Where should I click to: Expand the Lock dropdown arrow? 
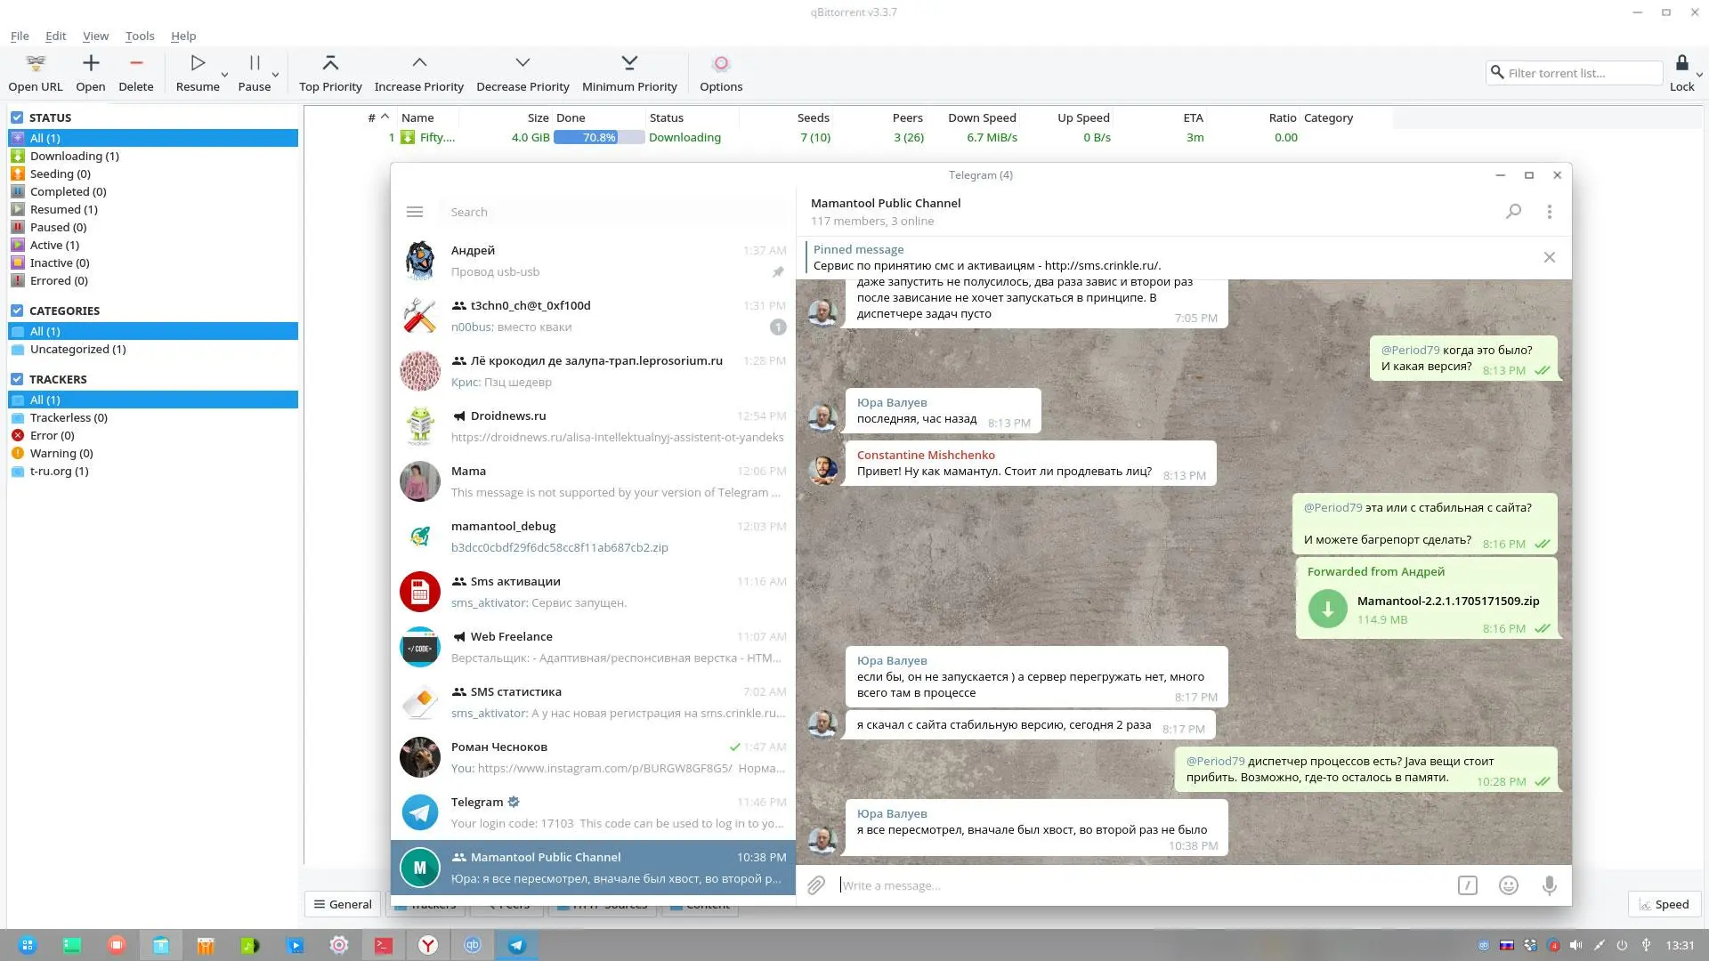[1699, 75]
